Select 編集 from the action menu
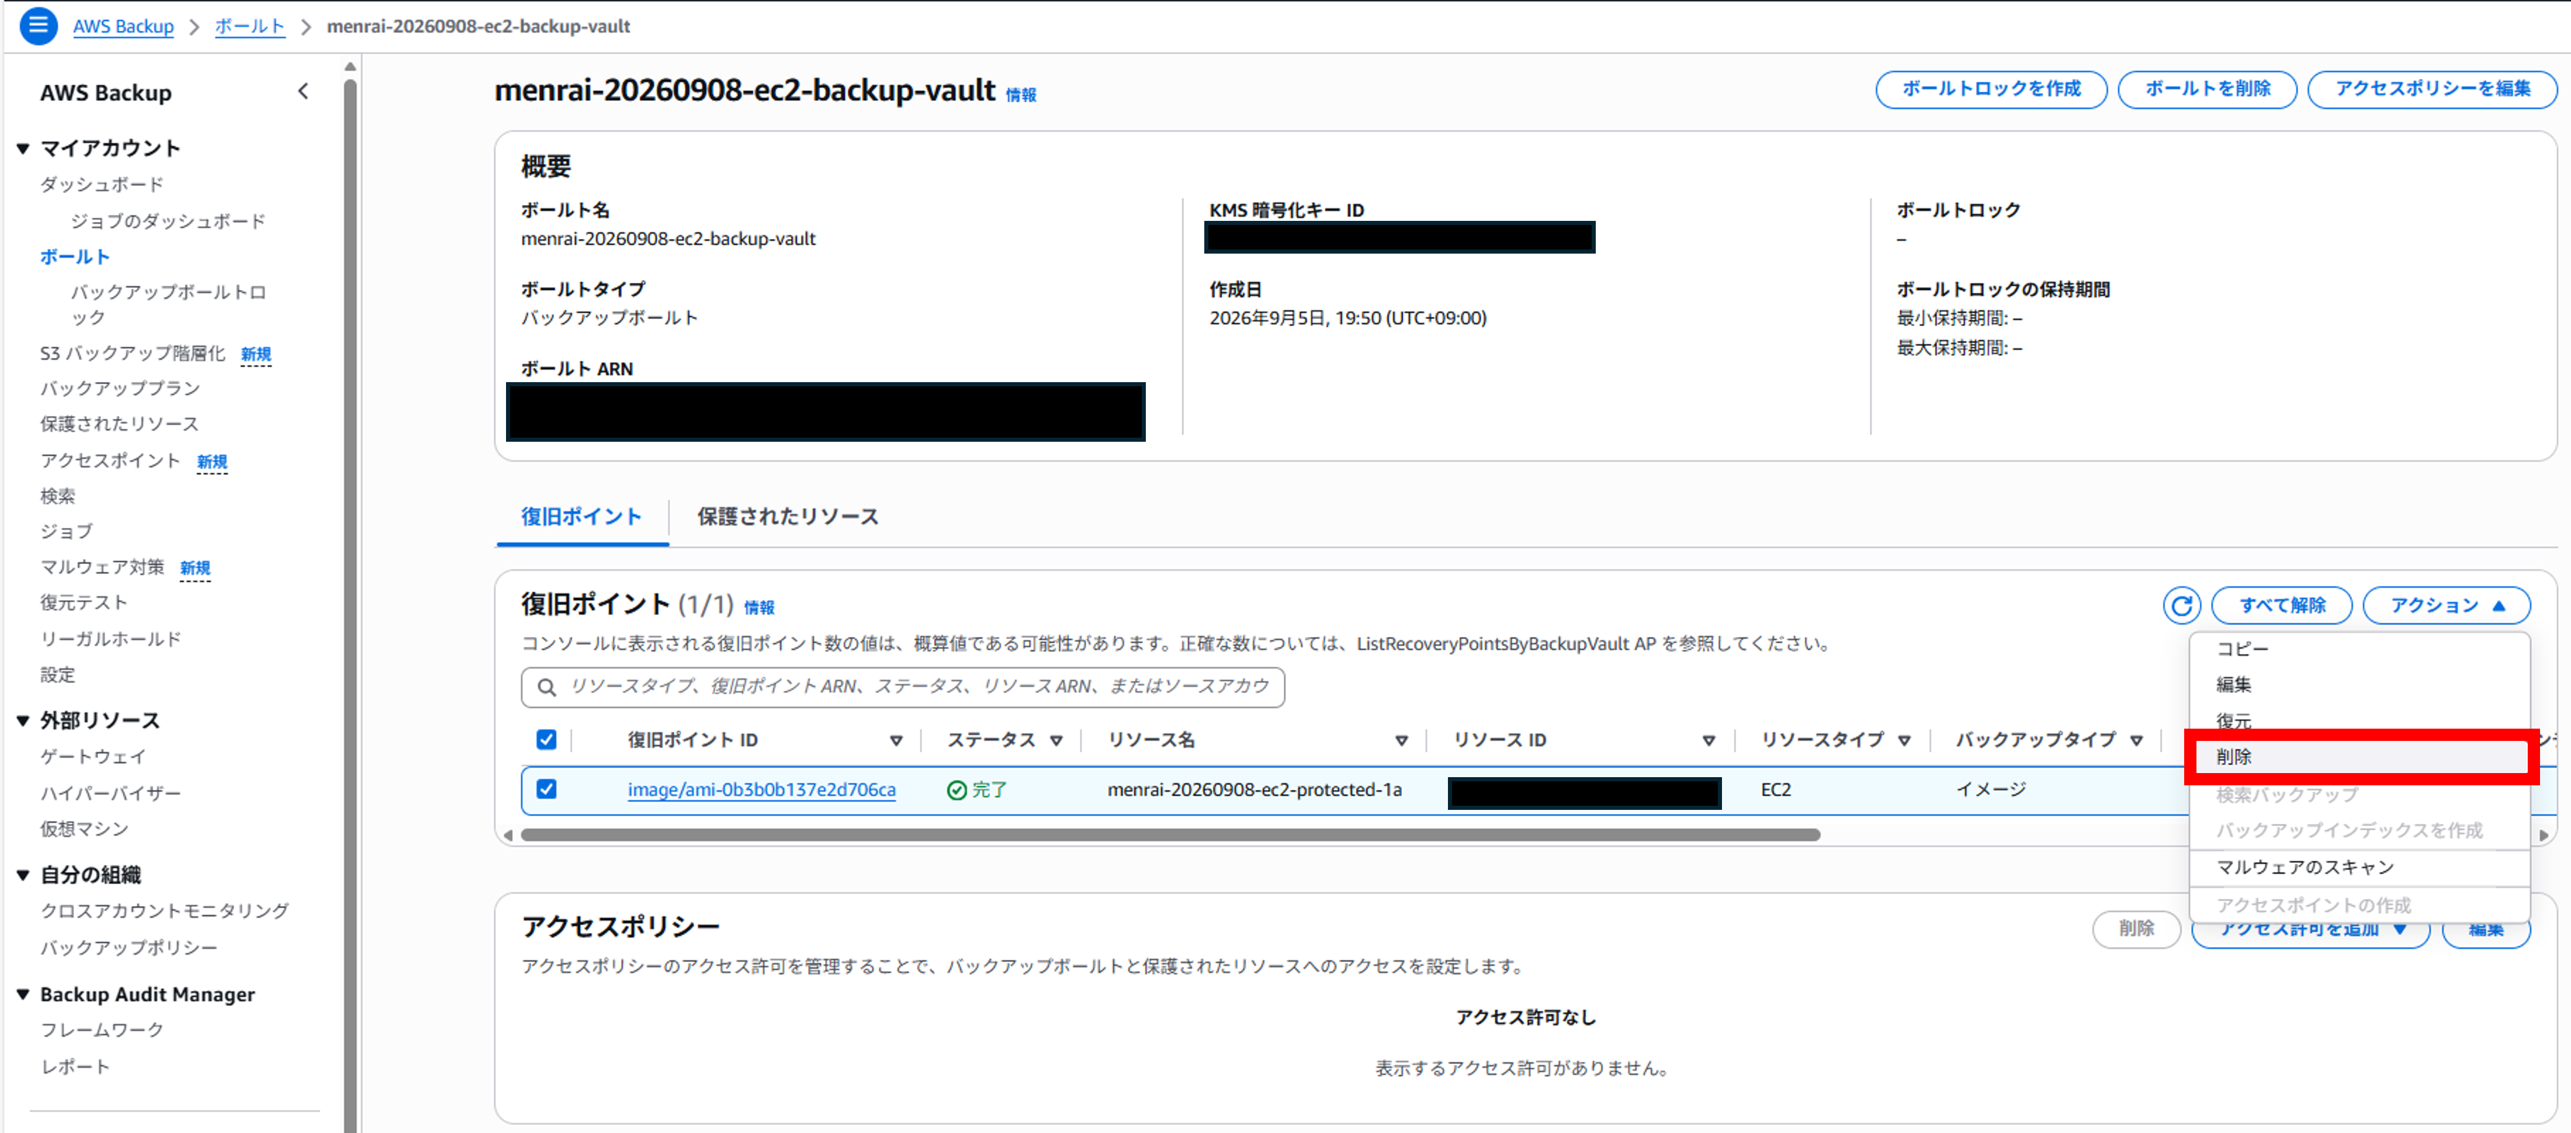 [x=2359, y=685]
